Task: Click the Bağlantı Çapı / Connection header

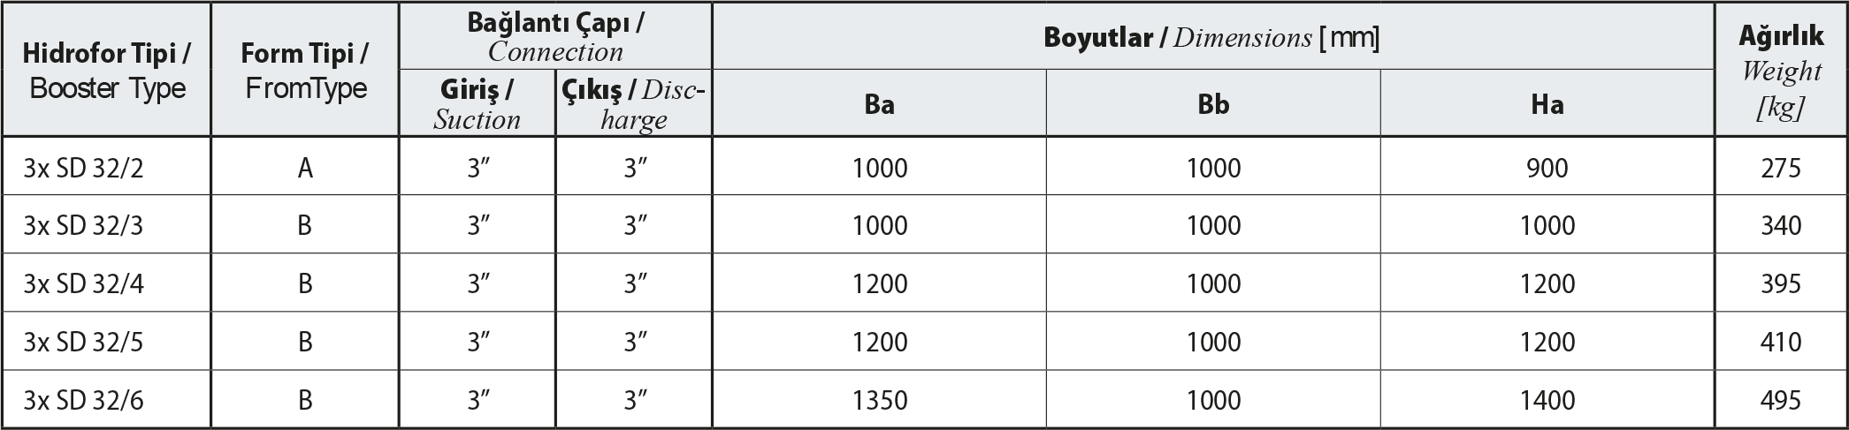Action: [555, 36]
